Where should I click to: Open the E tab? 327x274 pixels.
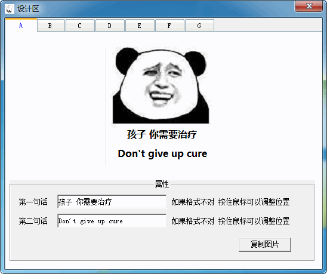click(140, 26)
